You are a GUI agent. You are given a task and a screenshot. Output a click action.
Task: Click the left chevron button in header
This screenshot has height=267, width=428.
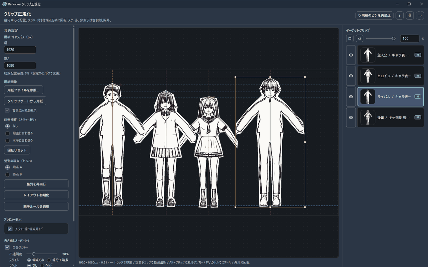pos(400,15)
